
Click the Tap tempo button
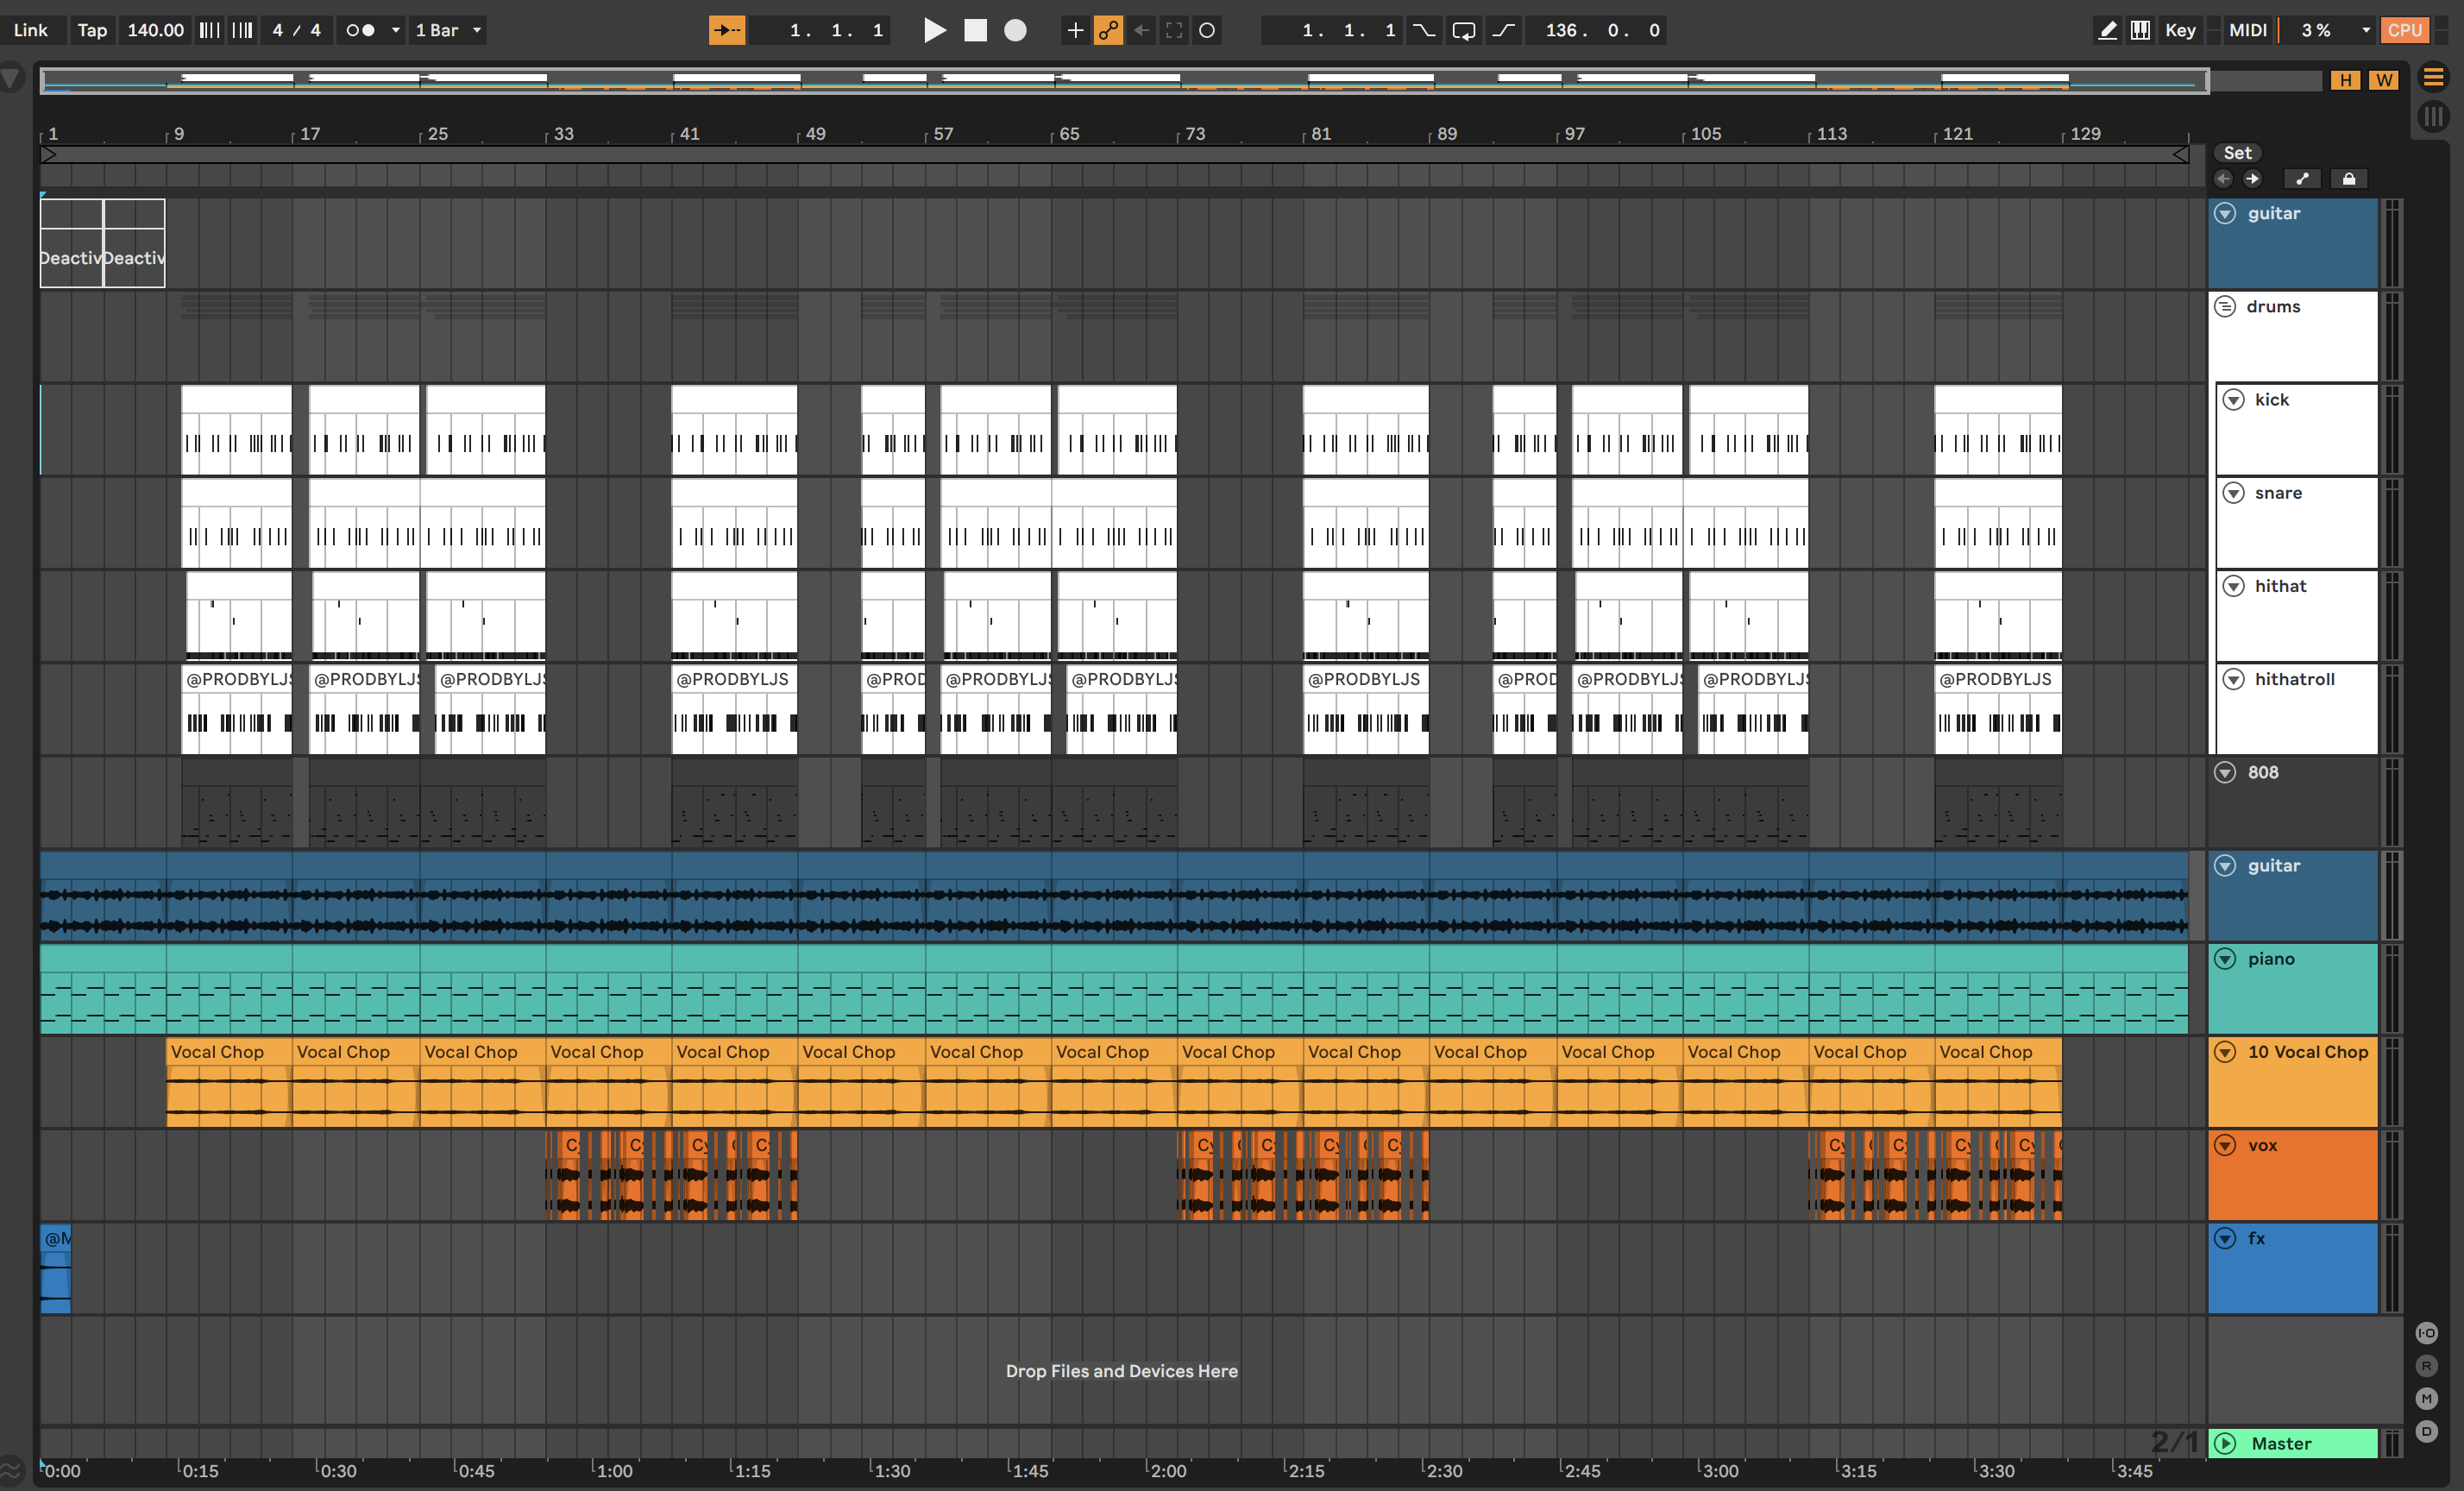[x=92, y=30]
